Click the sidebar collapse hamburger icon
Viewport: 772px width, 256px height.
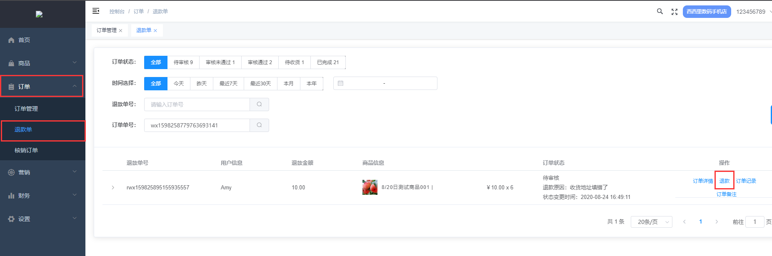click(96, 11)
